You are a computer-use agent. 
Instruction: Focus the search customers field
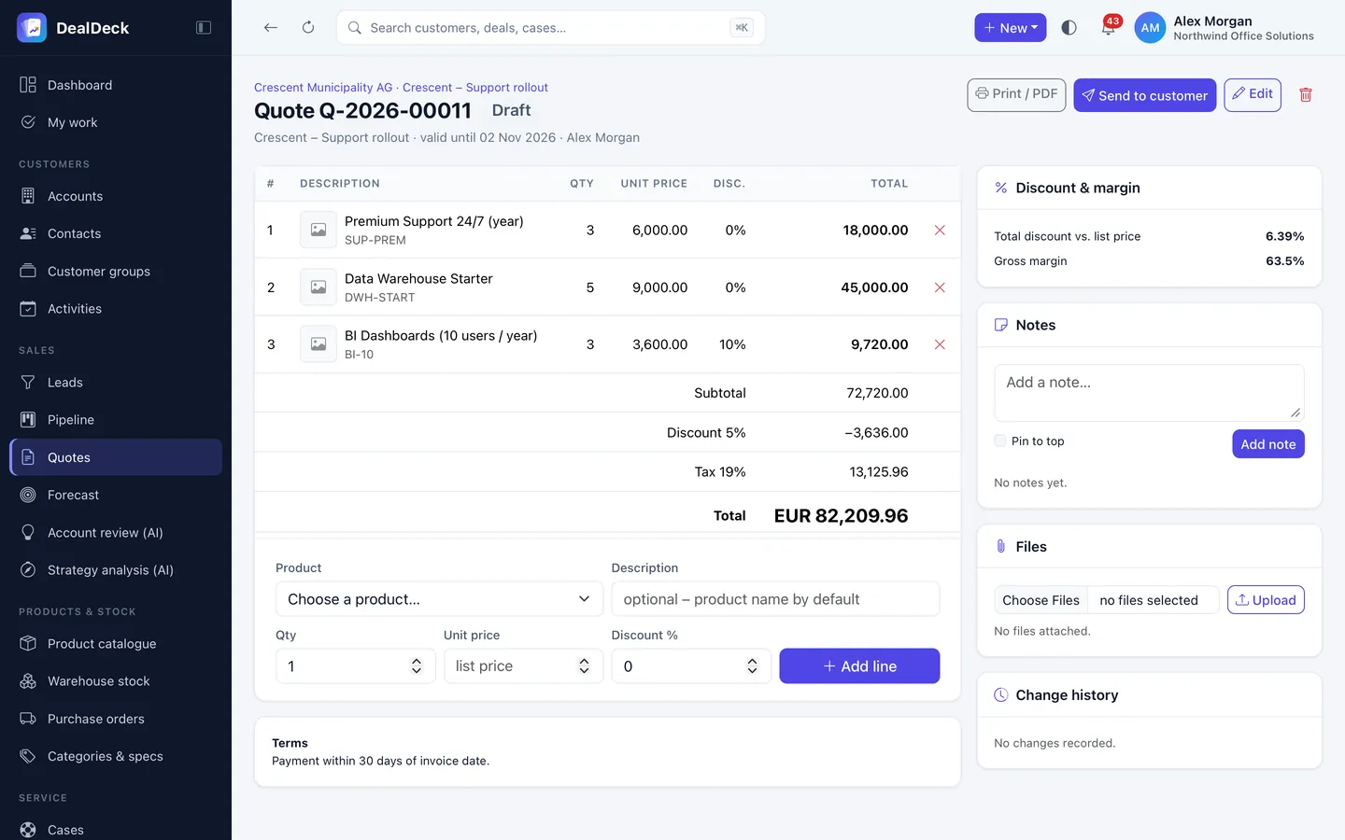(x=551, y=28)
